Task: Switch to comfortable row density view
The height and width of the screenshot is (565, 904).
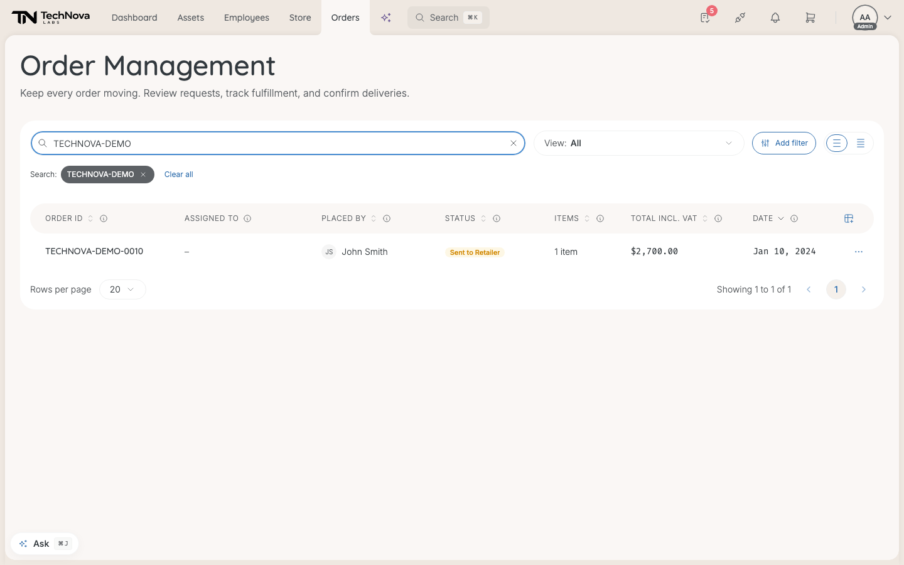Action: pos(837,143)
